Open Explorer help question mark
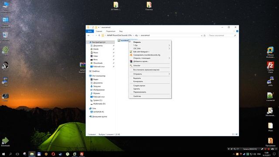This screenshot has height=157, width=279. tap(237, 31)
